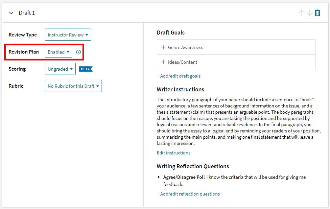Click the BETA badge beside Scoring
Screen dimensions: 330x209
[x=86, y=69]
